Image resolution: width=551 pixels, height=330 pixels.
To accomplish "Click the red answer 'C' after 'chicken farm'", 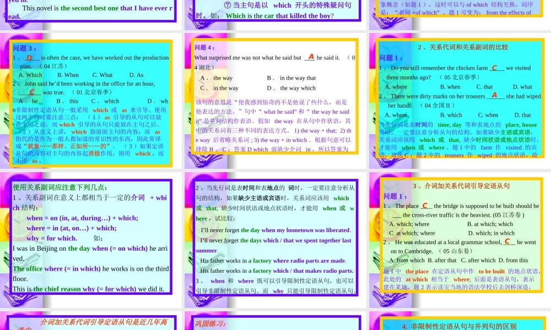I will point(494,68).
